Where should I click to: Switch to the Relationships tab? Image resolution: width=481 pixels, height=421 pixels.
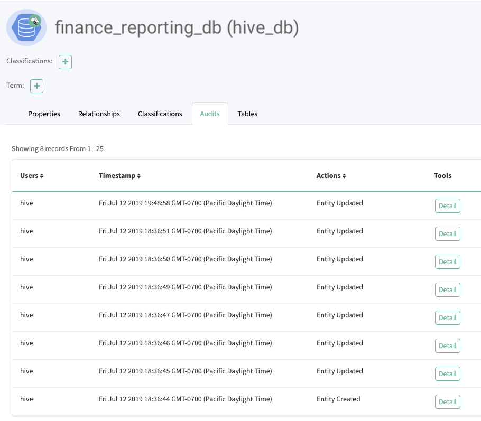[99, 114]
